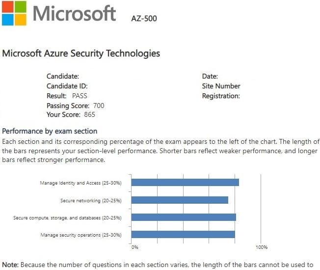Select the Microsoft Azure Security Technologies heading
This screenshot has height=270, width=320.
[x=81, y=53]
